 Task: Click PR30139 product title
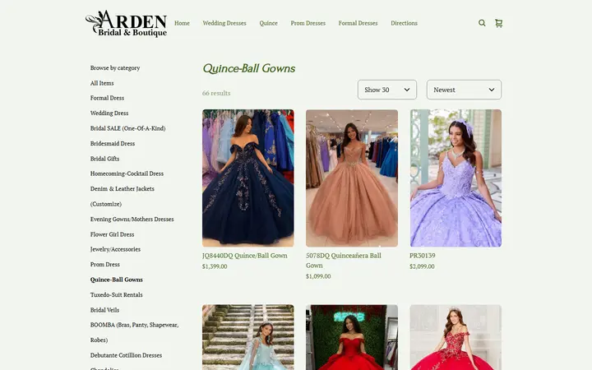[423, 256]
